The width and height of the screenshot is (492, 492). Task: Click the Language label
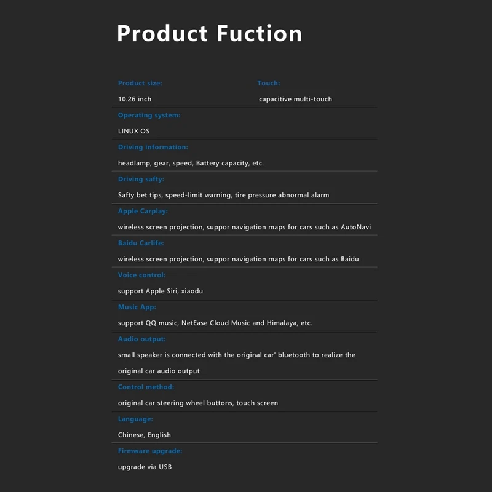coord(135,419)
